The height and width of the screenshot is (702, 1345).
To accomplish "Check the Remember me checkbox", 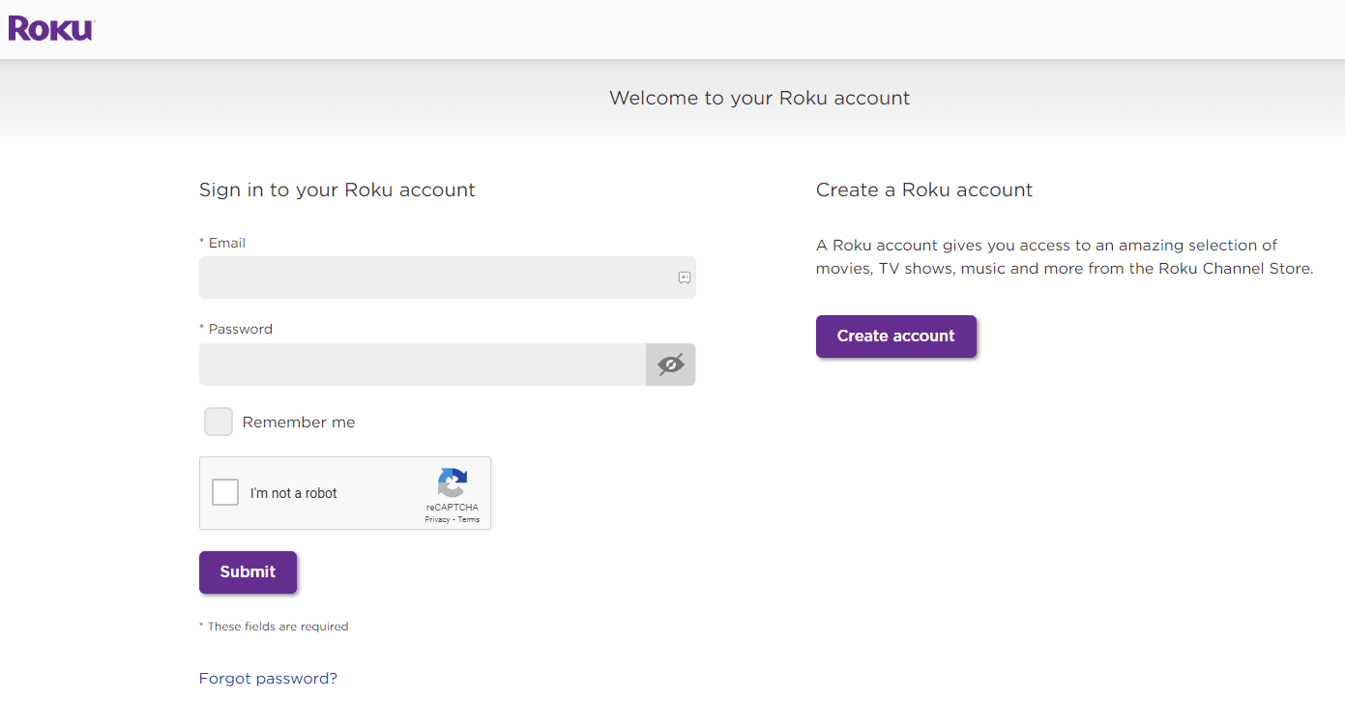I will click(219, 422).
